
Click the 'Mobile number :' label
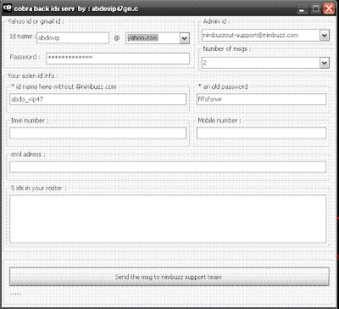click(x=220, y=121)
